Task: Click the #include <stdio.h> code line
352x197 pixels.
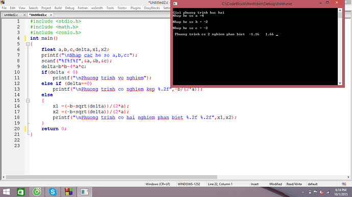Action: pos(56,21)
